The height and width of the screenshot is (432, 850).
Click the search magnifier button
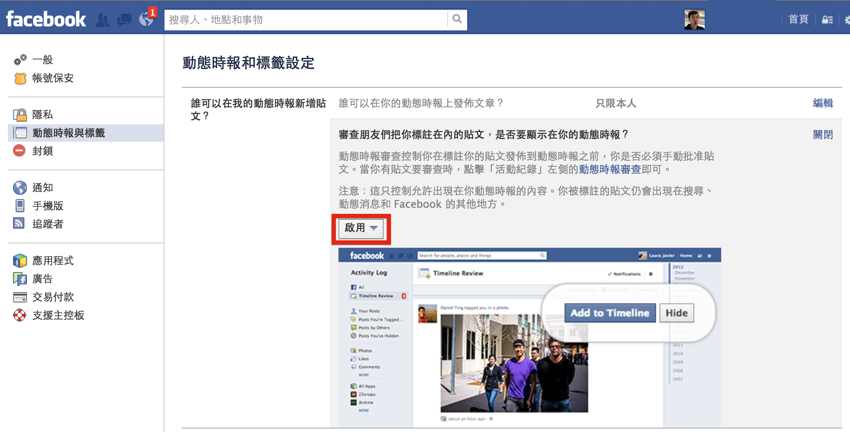pos(457,19)
